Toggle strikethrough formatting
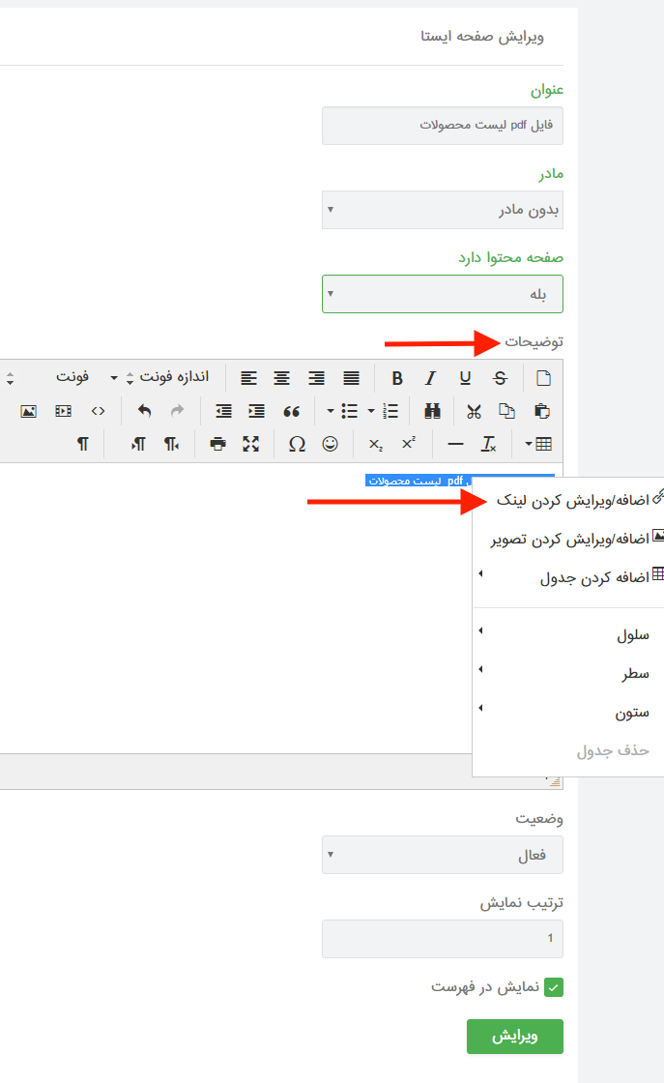 501,378
